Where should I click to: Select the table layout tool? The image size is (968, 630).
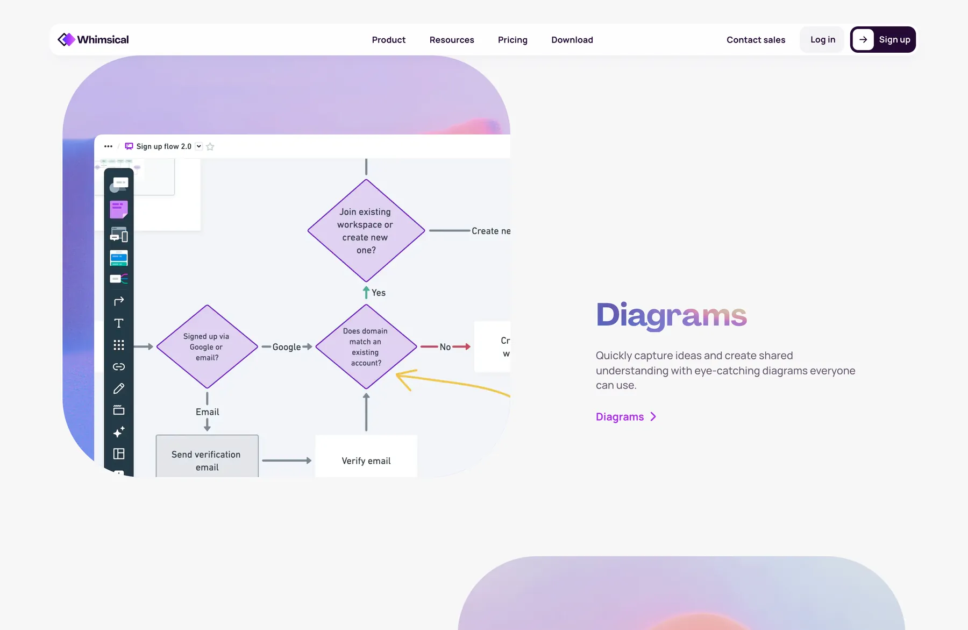click(x=119, y=454)
